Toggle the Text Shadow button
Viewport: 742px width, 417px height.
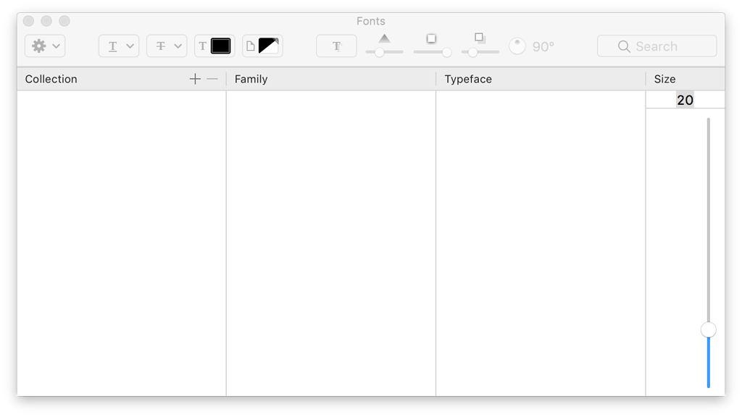pos(335,46)
